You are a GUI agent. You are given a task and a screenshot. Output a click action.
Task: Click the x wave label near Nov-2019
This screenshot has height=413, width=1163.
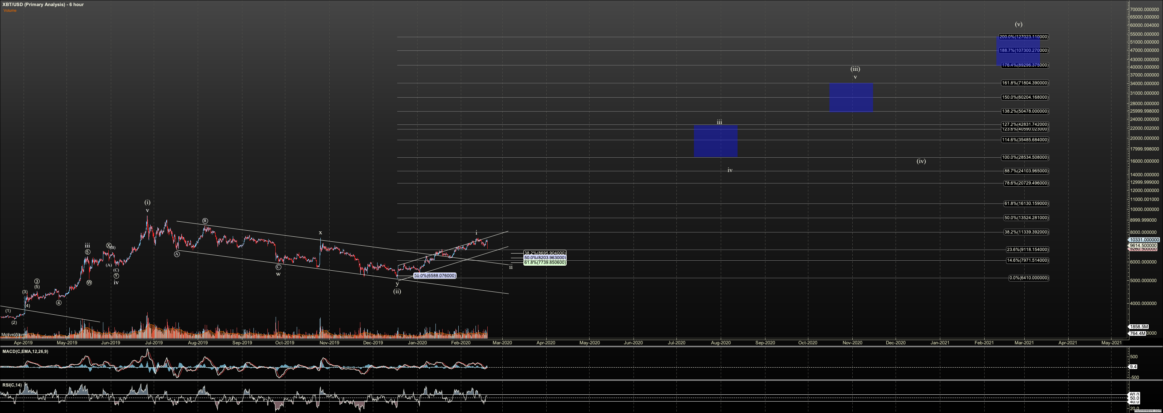pyautogui.click(x=321, y=233)
